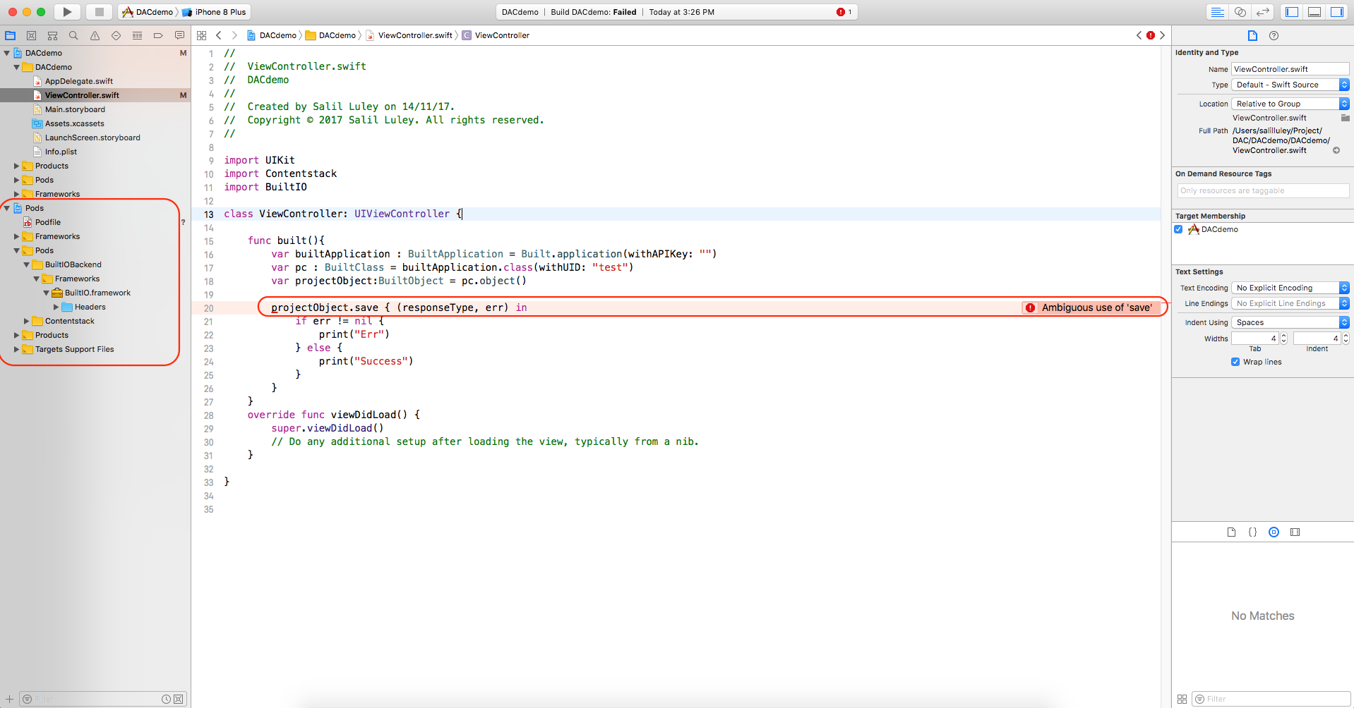The width and height of the screenshot is (1354, 708).
Task: Go forward in editor history
Action: 234,35
